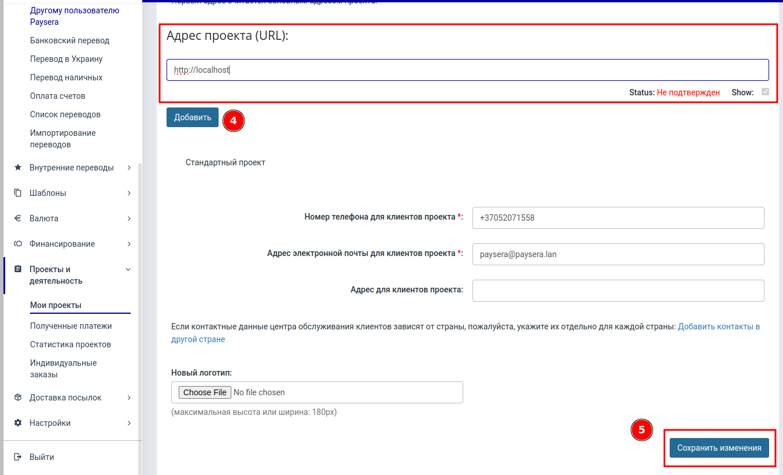Open Другому пользователю Paysera transfer

pos(75,16)
